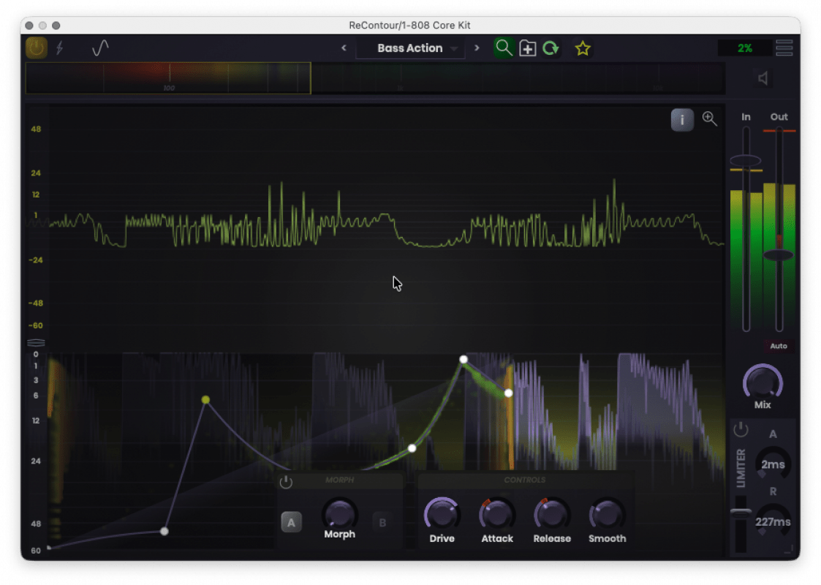Click the yellow curve node point
This screenshot has height=585, width=821.
pyautogui.click(x=205, y=399)
